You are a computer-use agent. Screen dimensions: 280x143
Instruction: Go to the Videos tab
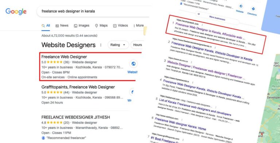coord(121,26)
